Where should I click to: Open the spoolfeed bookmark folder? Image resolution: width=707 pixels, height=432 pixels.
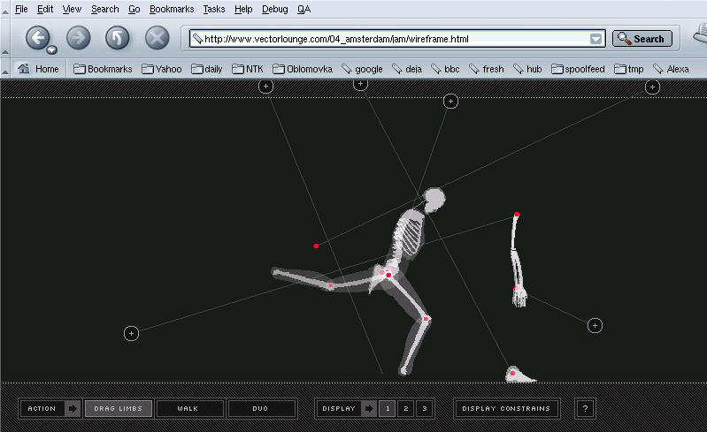[578, 69]
